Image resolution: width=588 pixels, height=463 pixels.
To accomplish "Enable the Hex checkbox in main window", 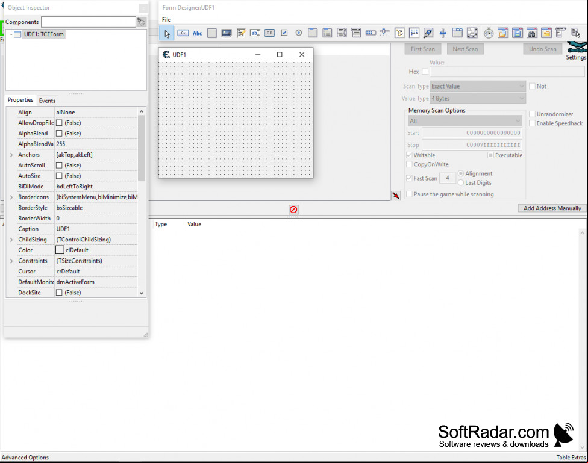I will (x=425, y=71).
